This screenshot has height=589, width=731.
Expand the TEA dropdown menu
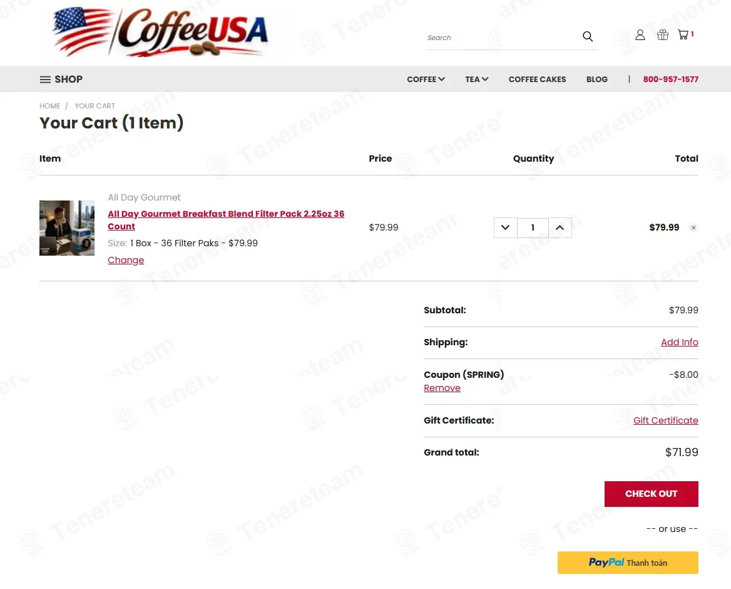click(476, 80)
